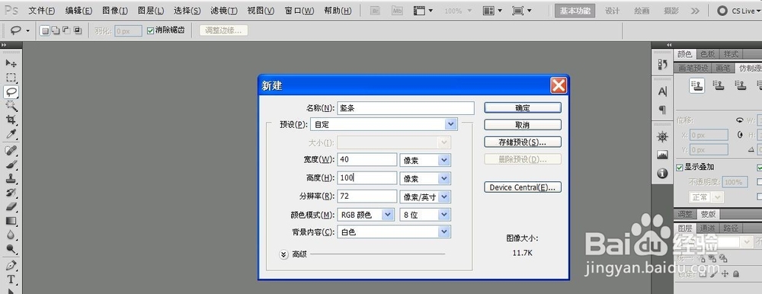Click the Intersect with Selection icon

(x=77, y=30)
